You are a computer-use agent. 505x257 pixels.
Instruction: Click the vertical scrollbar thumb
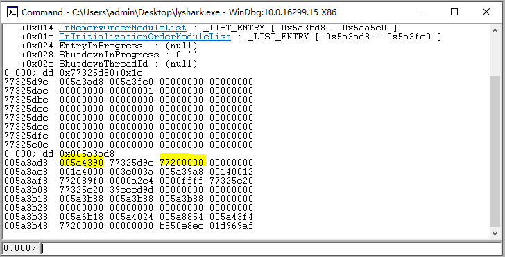(495, 151)
